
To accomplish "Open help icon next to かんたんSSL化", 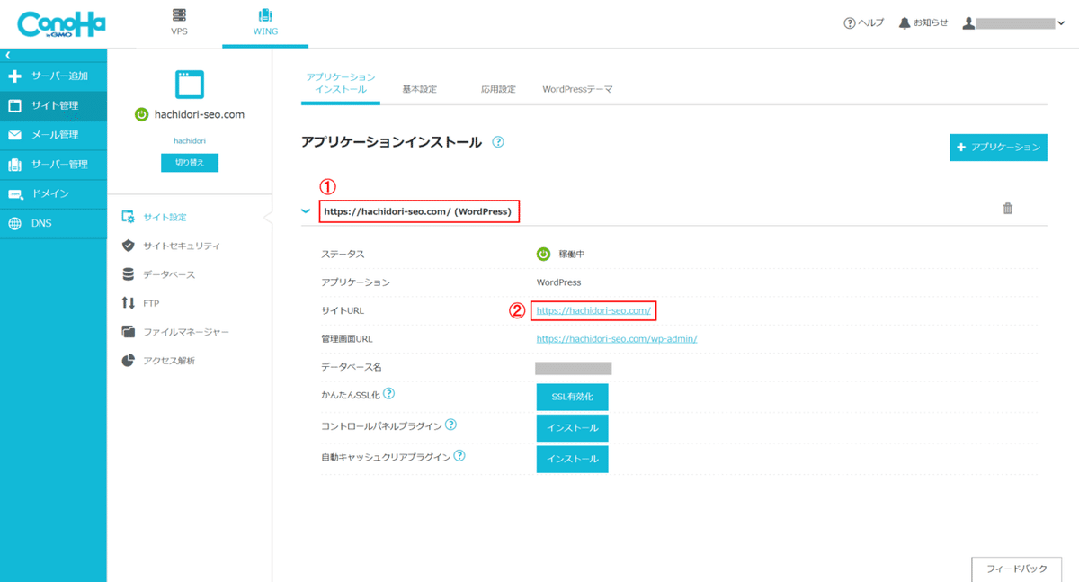I will point(389,394).
